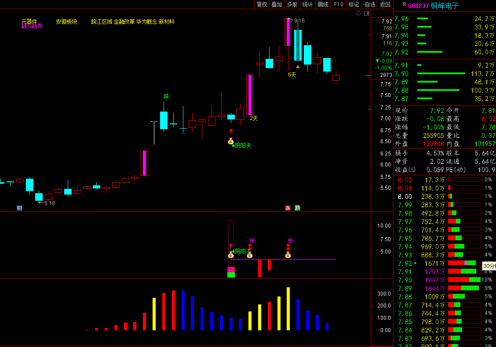The height and width of the screenshot is (347, 496).
Task: Open the 统计 statistics menu
Action: tap(307, 4)
